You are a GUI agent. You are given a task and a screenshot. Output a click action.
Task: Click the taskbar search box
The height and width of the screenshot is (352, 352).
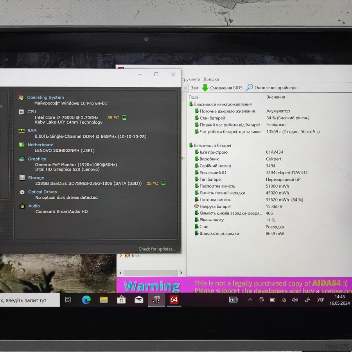29,300
